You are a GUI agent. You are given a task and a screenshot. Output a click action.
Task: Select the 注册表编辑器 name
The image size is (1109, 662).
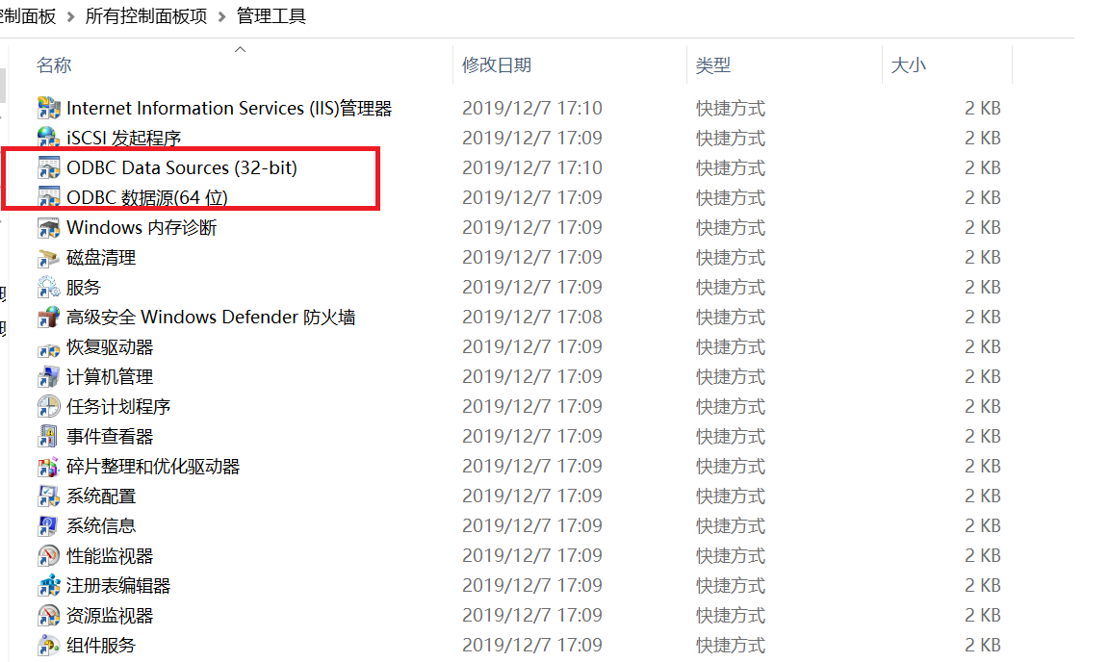click(x=118, y=586)
